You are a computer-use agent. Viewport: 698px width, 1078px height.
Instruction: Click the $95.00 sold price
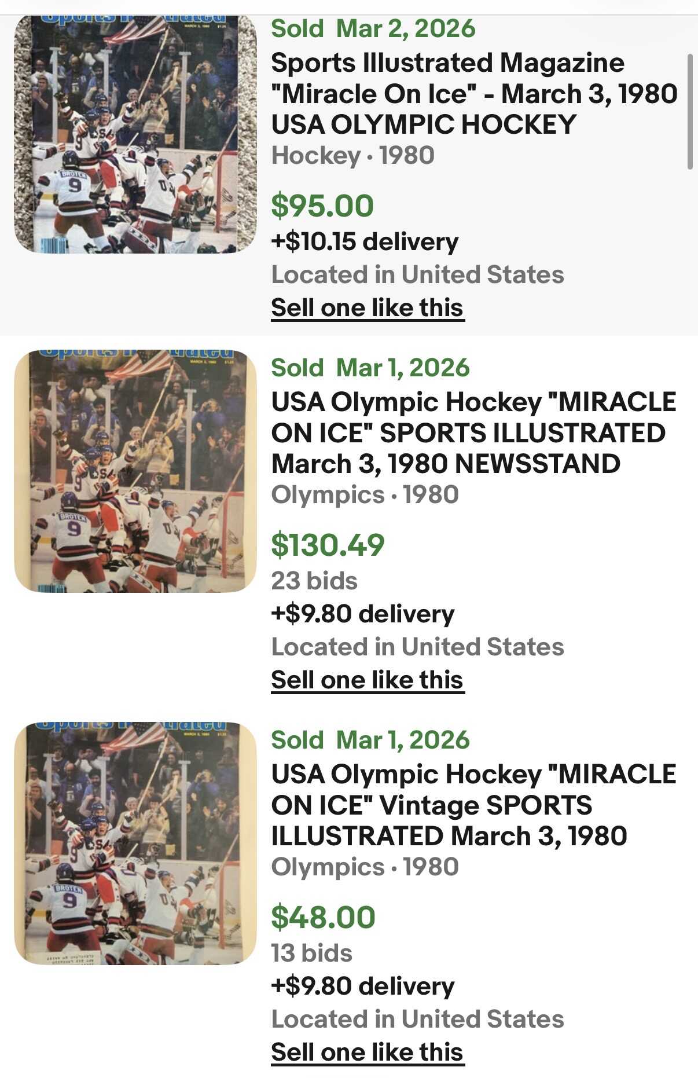coord(322,206)
